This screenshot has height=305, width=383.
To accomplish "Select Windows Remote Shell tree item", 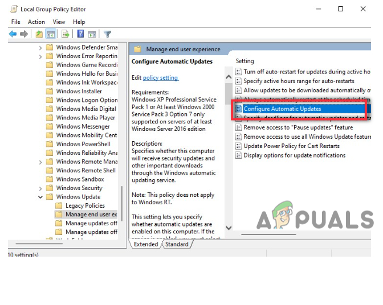I will 86,170.
